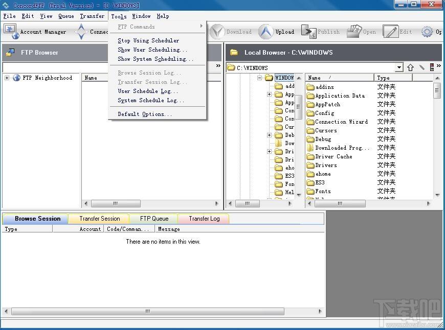Switch to the FTP Queue tab
The width and height of the screenshot is (445, 330).
point(154,219)
